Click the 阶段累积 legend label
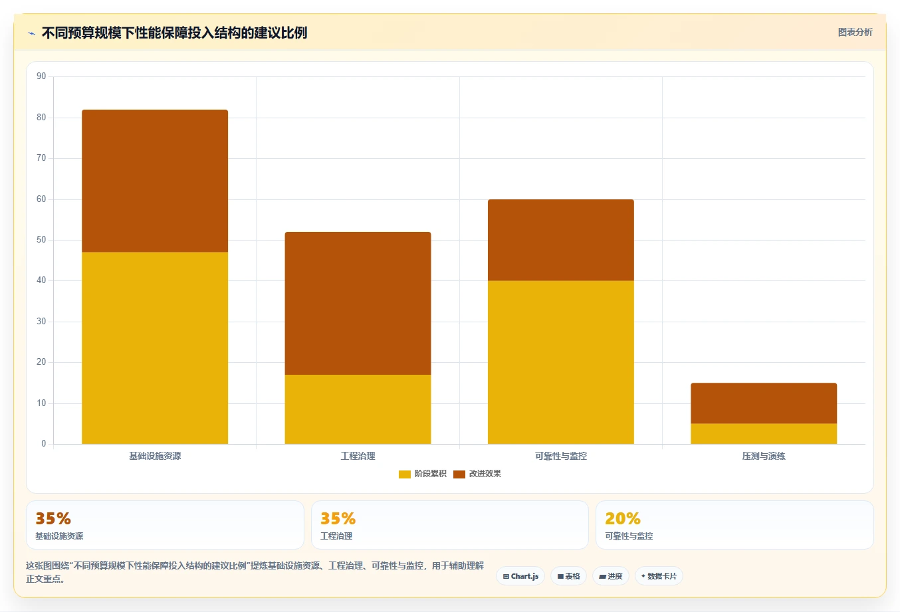This screenshot has height=612, width=900. [x=430, y=474]
